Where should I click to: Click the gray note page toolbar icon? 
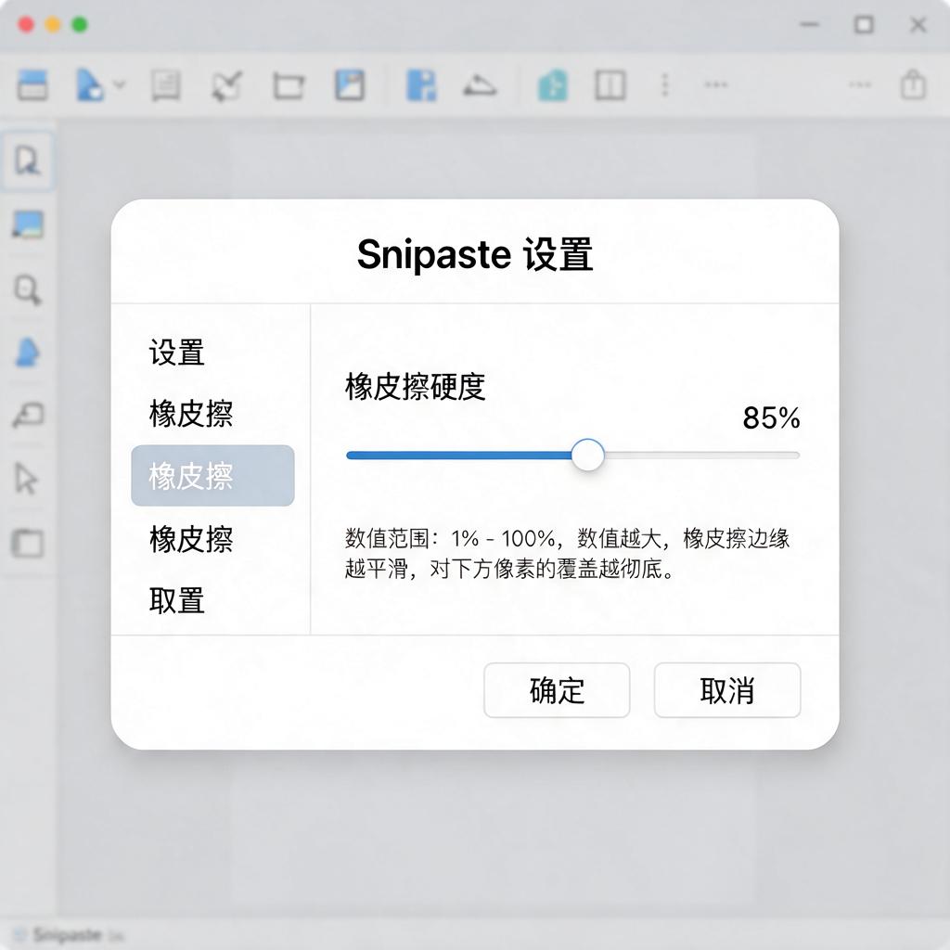point(165,84)
